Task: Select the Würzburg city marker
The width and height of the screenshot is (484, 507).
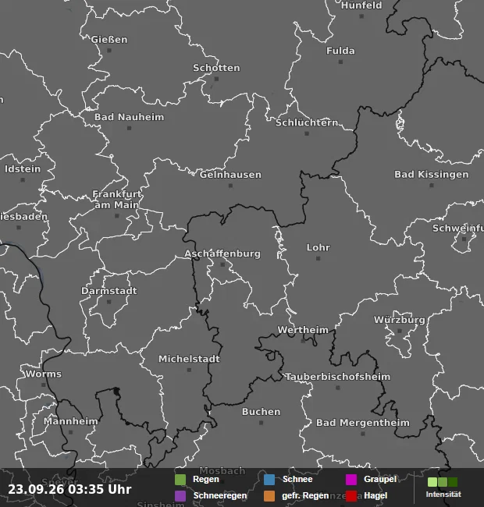Action: (x=400, y=331)
